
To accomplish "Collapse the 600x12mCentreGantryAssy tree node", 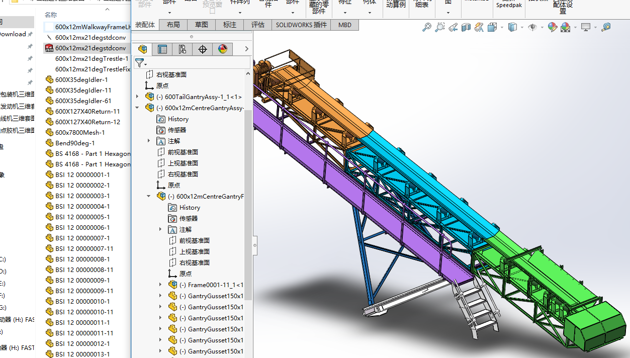I will 138,108.
